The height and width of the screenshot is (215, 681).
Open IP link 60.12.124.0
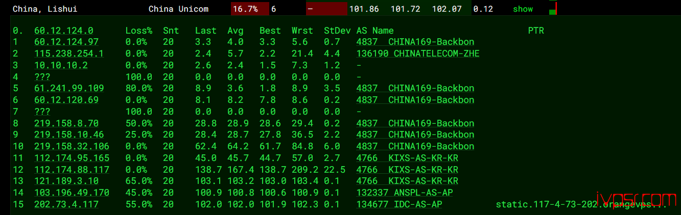(63, 31)
